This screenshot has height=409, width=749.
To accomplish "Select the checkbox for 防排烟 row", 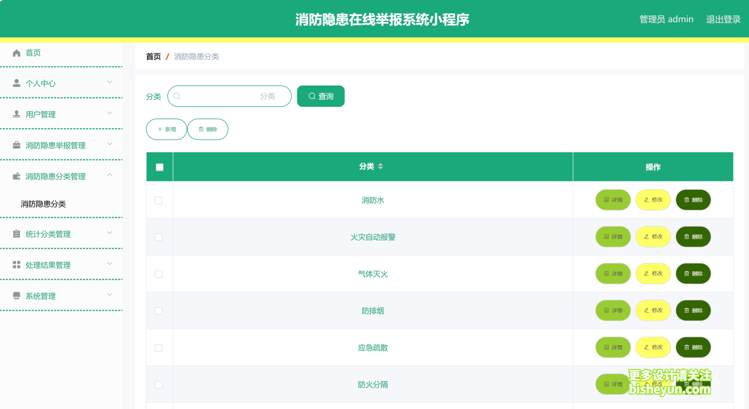I will (x=159, y=310).
